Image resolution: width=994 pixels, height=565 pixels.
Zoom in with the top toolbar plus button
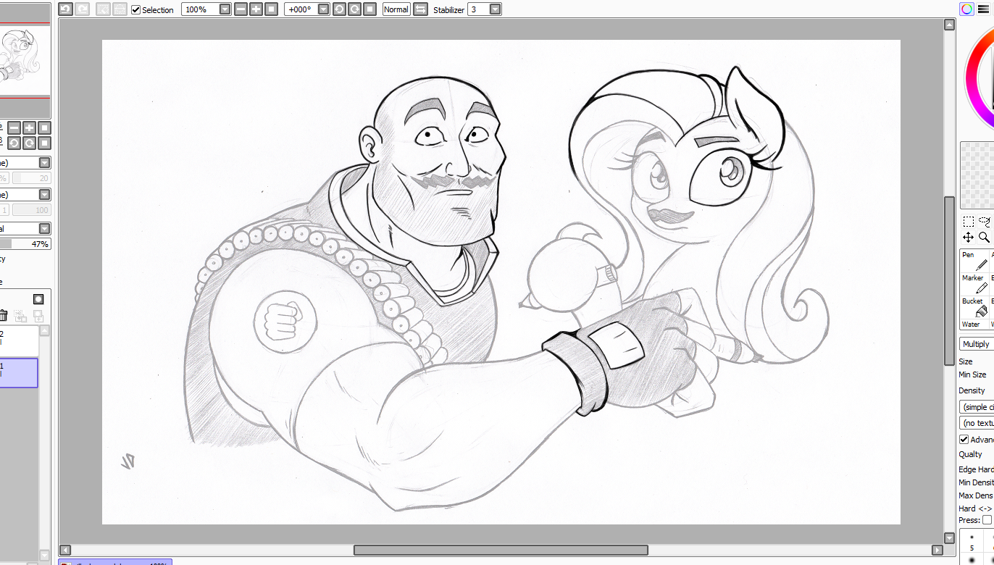click(x=256, y=9)
